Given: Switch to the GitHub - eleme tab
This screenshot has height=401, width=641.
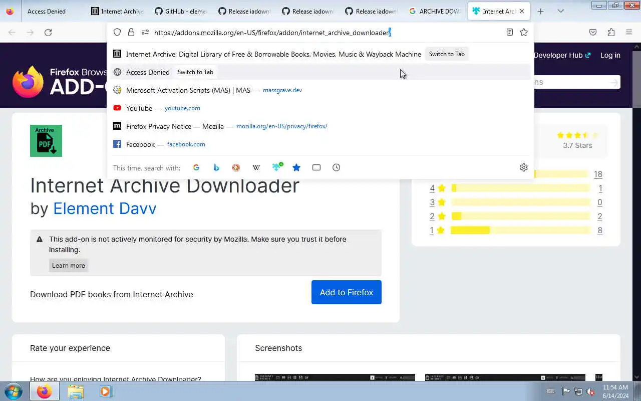Looking at the screenshot, I should point(181,11).
